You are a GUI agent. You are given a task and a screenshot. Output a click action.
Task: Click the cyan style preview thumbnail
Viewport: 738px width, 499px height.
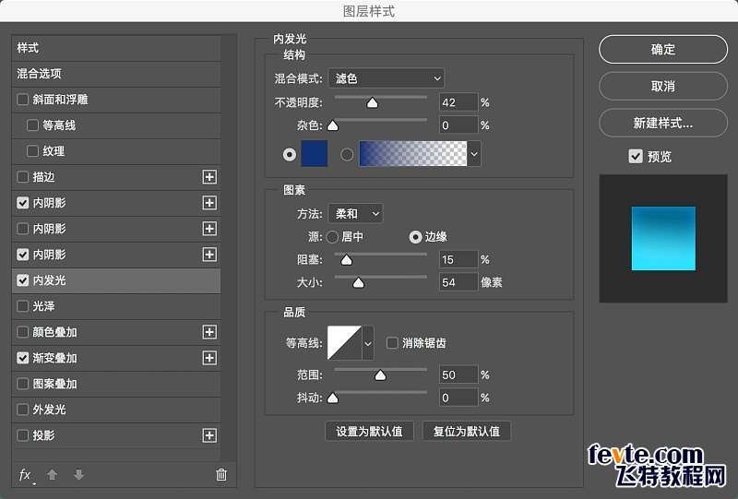click(x=663, y=238)
